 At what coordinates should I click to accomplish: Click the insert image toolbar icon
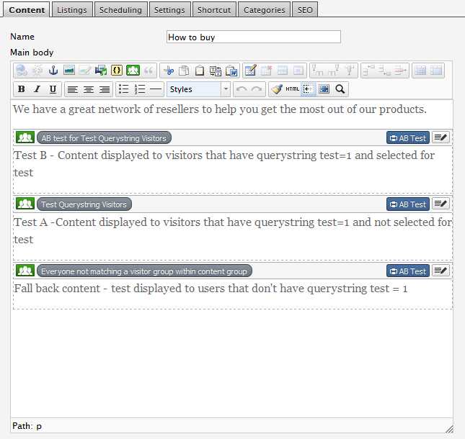69,71
